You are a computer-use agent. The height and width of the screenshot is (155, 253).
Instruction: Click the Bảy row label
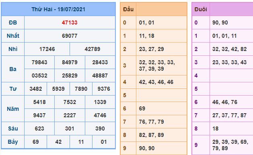point(13,142)
